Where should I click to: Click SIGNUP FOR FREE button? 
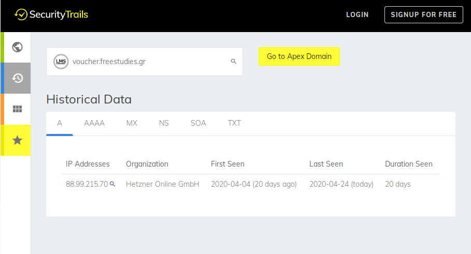coord(423,14)
